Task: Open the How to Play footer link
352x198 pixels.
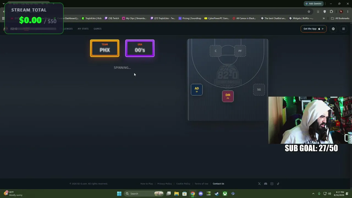Action: 147,184
